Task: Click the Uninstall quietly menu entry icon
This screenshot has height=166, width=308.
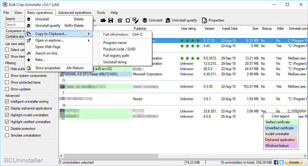Action: (29, 26)
